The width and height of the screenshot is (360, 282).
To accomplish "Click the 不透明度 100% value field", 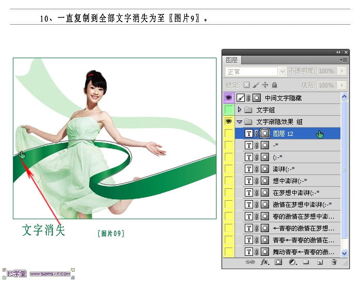I will point(327,71).
